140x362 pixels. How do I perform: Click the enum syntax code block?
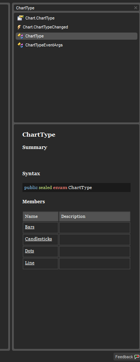pyautogui.click(x=77, y=188)
